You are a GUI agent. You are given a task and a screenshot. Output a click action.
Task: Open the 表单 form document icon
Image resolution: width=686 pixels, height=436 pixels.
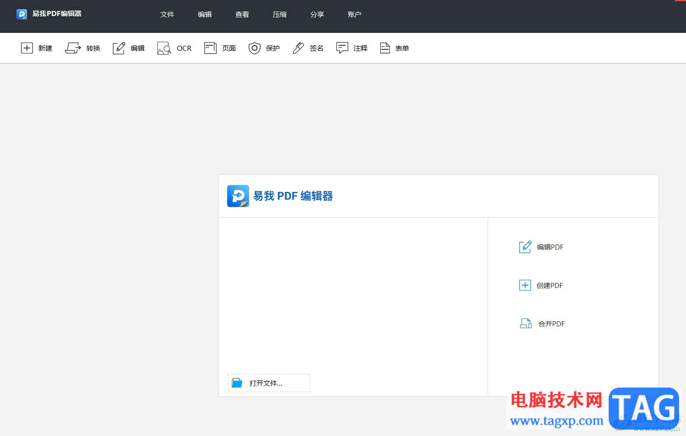[385, 48]
